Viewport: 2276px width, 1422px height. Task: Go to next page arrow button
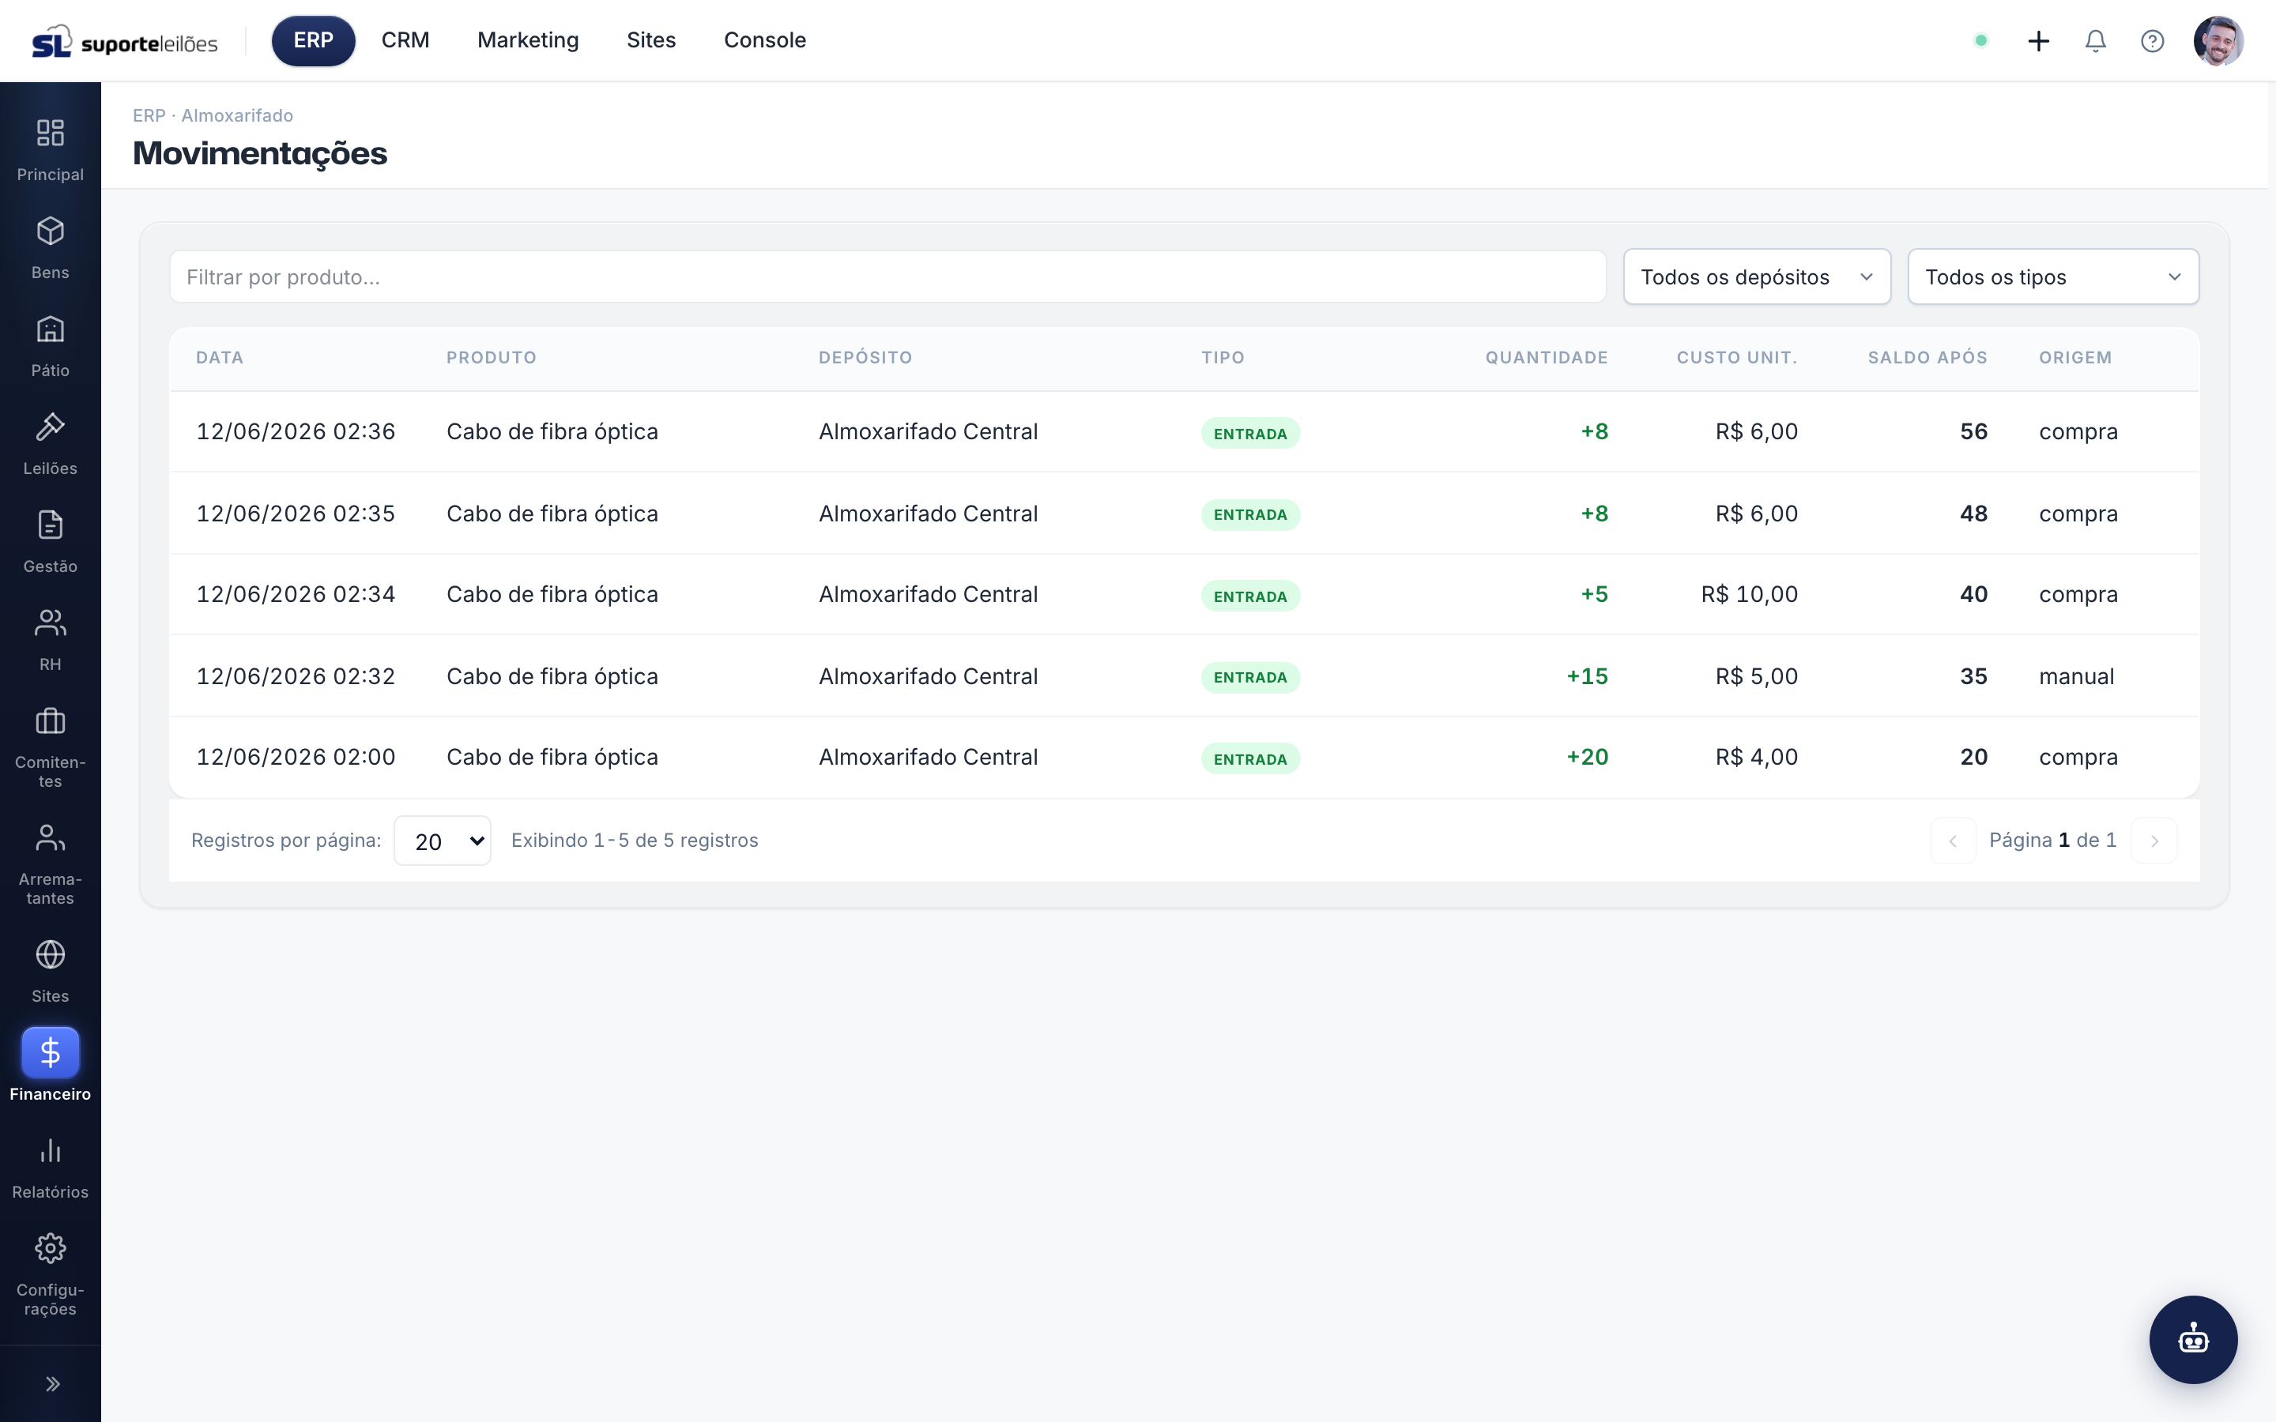coord(2154,841)
